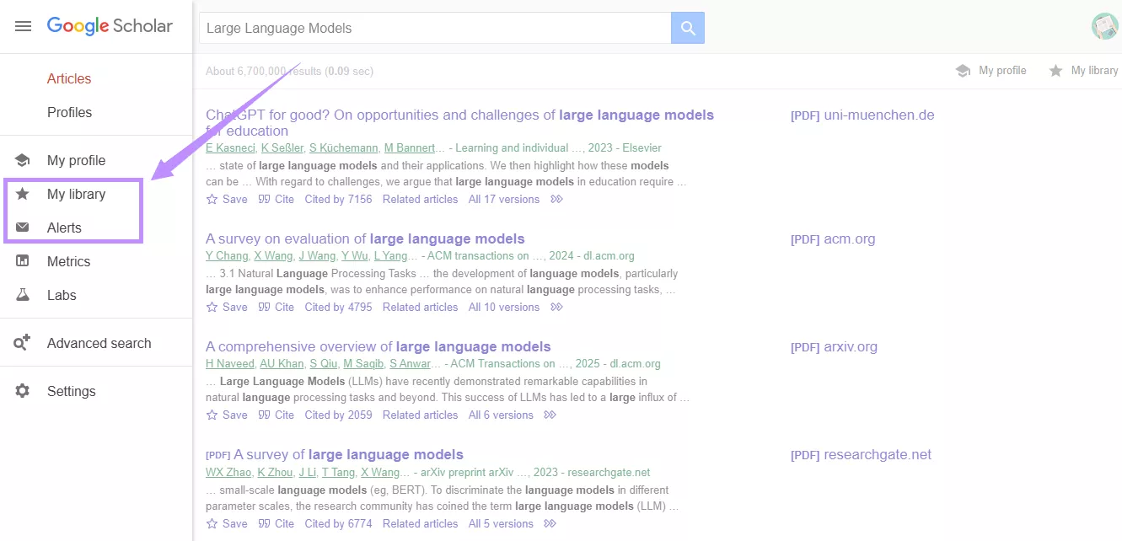Open the hamburger menu icon

pyautogui.click(x=23, y=26)
